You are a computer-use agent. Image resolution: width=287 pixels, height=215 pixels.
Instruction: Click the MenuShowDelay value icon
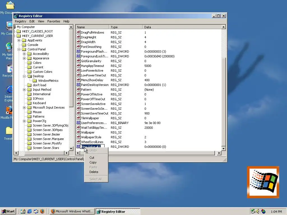coord(78,80)
